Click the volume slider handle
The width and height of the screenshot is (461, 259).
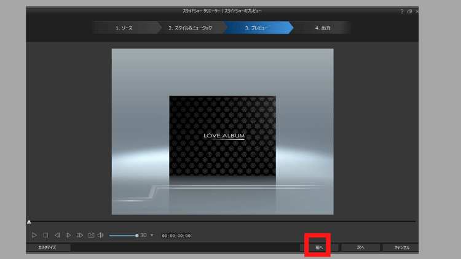pyautogui.click(x=136, y=236)
